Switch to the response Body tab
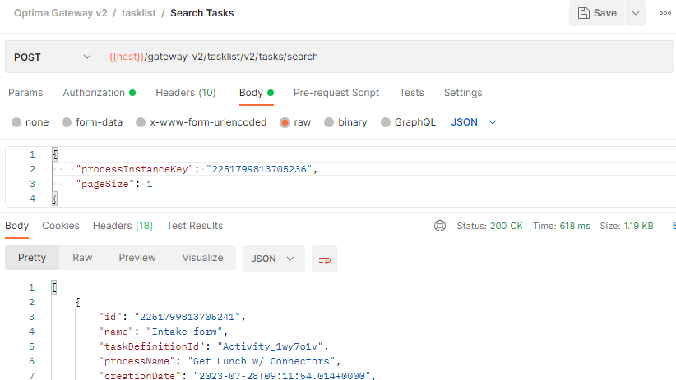The width and height of the screenshot is (676, 380). coord(16,226)
